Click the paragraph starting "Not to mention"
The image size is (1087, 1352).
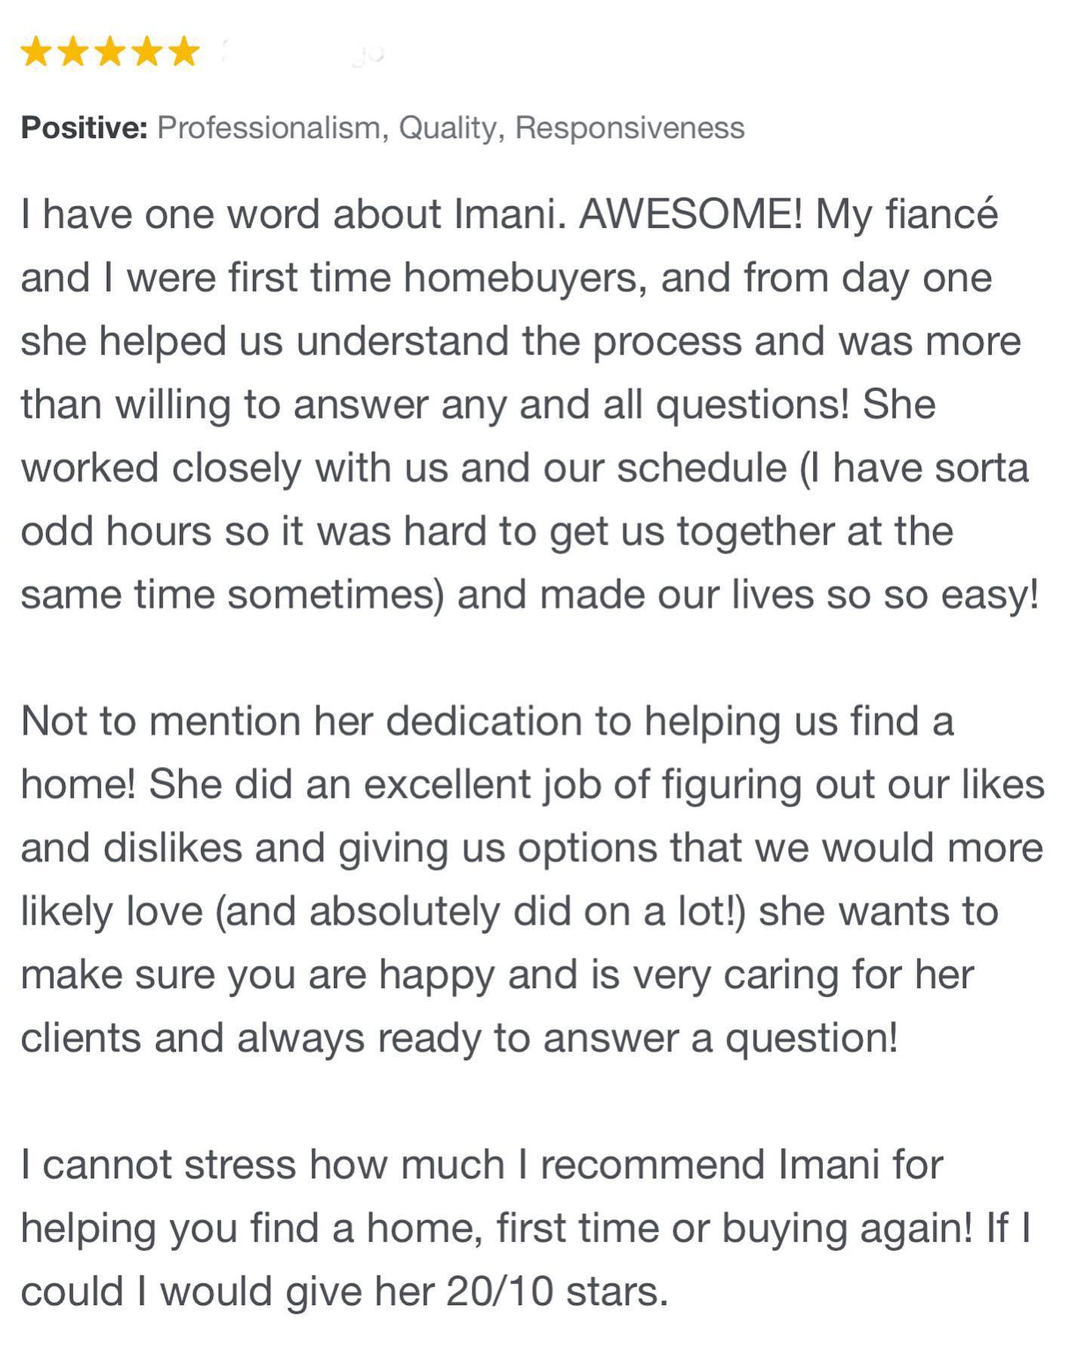point(532,879)
